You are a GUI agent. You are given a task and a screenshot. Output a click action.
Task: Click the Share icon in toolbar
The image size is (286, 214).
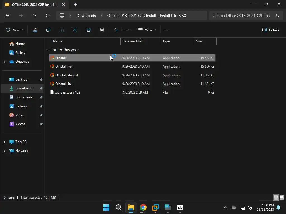coord(89,30)
